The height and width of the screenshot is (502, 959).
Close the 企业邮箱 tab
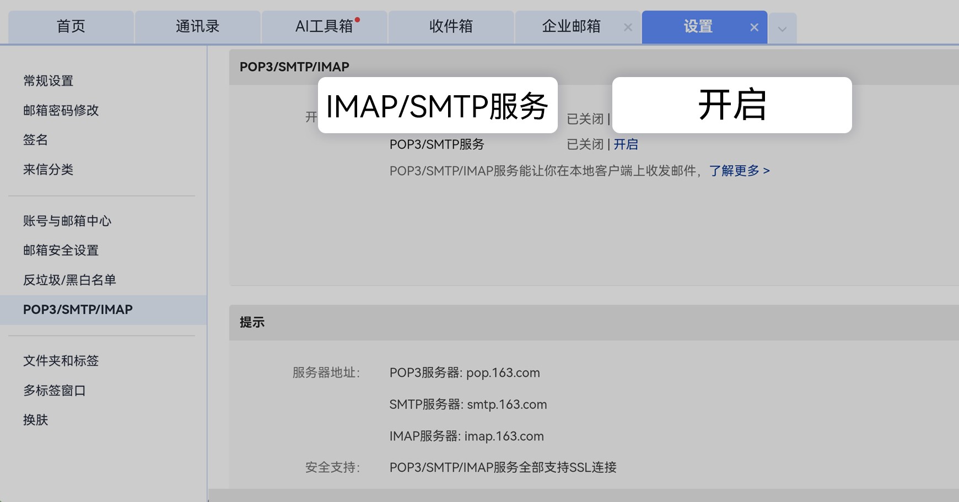(628, 28)
